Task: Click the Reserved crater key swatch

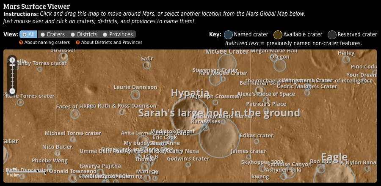Action: (x=332, y=35)
